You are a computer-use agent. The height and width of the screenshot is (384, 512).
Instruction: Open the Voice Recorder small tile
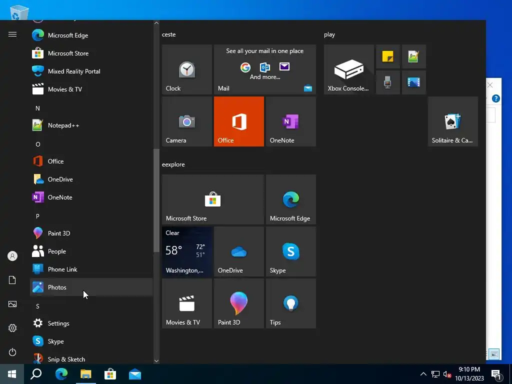tap(388, 82)
